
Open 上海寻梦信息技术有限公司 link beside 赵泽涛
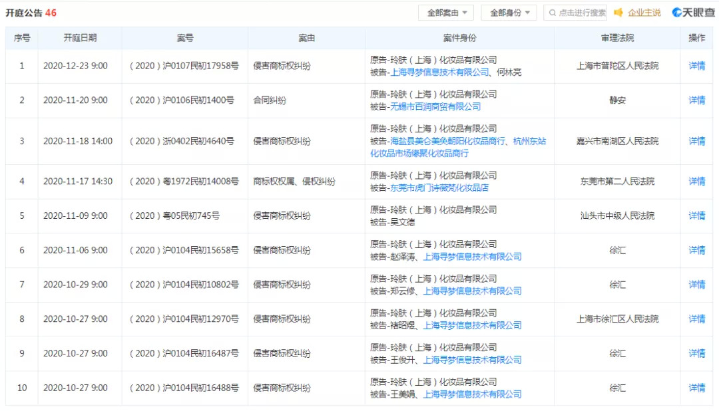pyautogui.click(x=472, y=257)
